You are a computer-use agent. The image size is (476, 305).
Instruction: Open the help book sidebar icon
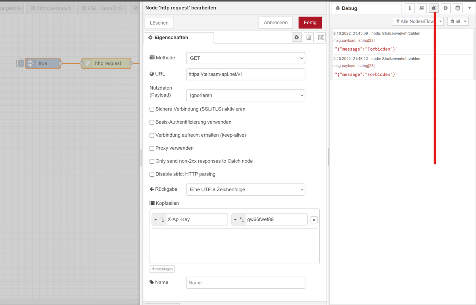tap(422, 8)
